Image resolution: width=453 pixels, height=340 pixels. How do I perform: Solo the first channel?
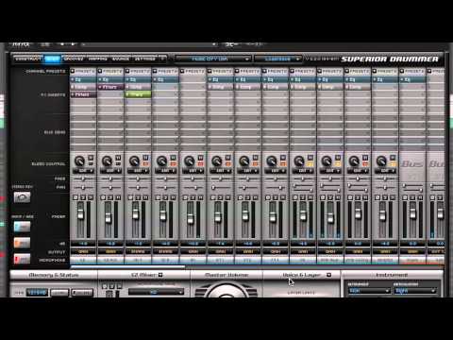click(x=83, y=197)
